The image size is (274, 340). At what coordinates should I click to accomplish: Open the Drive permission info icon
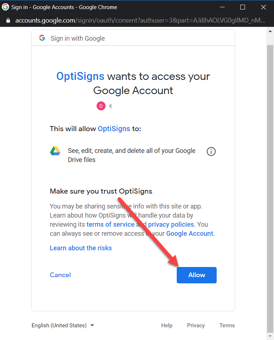[211, 151]
